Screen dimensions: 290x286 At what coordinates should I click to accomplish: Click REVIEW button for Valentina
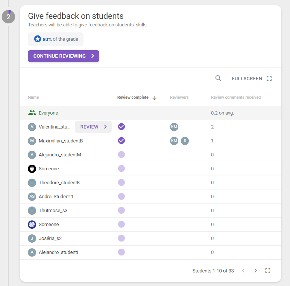(x=93, y=127)
